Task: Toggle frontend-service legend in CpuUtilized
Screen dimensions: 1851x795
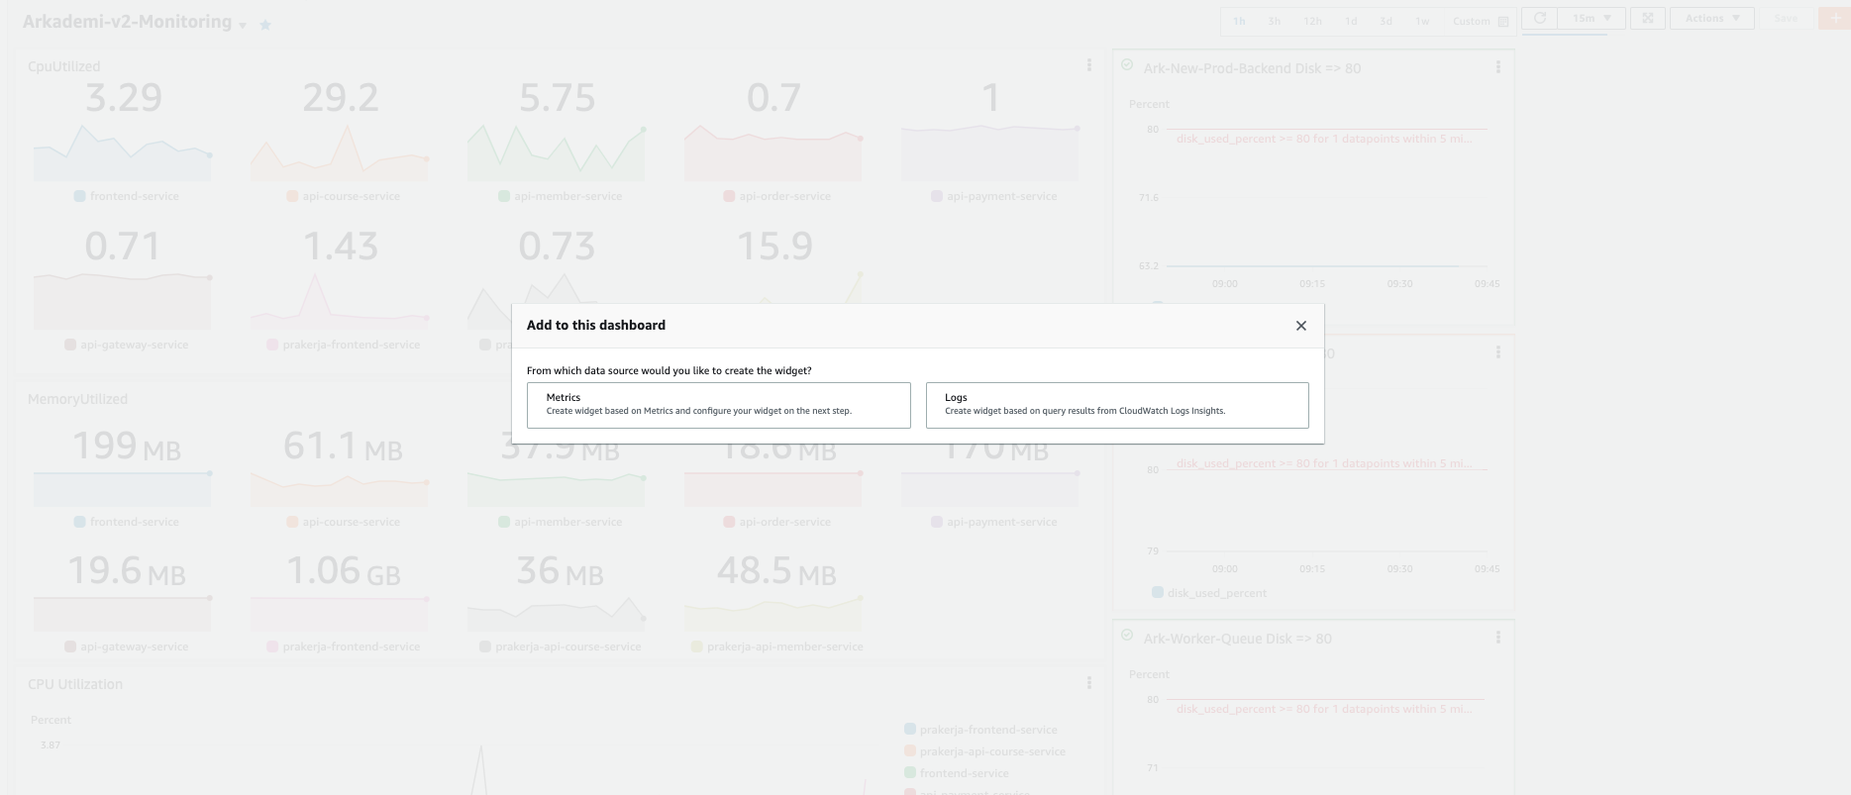Action: [x=127, y=196]
